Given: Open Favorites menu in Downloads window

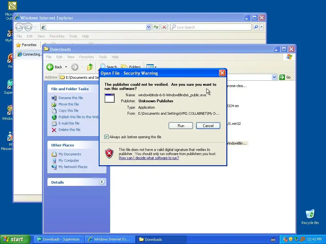Looking at the screenshot, I should 87,57.
